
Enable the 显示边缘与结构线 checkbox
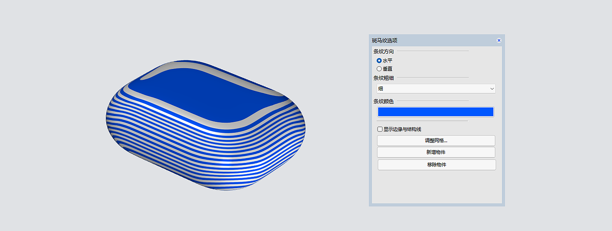380,129
